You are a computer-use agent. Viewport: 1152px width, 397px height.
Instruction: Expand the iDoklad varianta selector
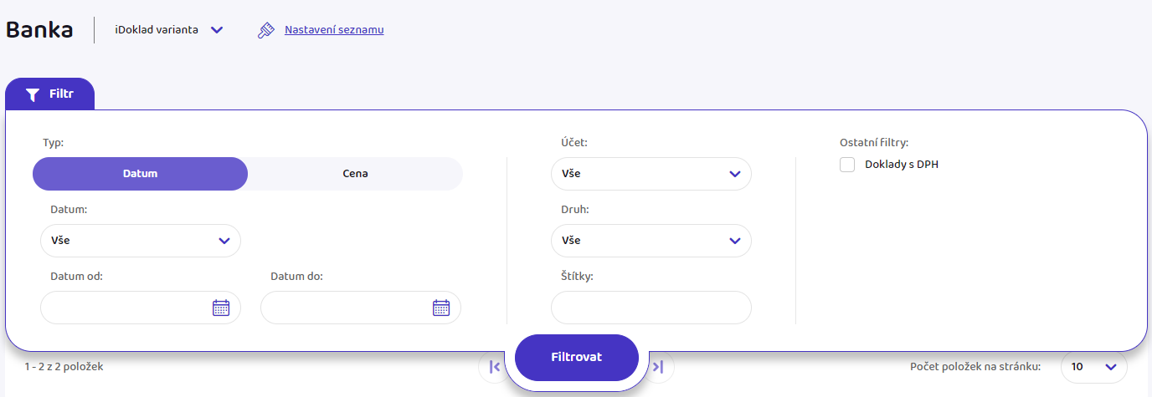[169, 30]
